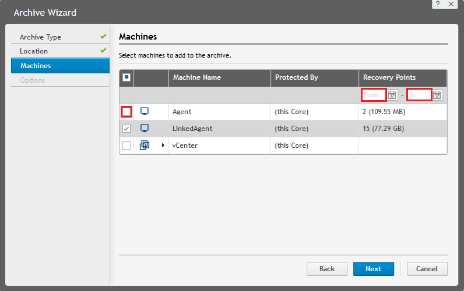Viewport: 464px width, 291px height.
Task: Go to the Archive Type wizard step
Action: click(40, 37)
